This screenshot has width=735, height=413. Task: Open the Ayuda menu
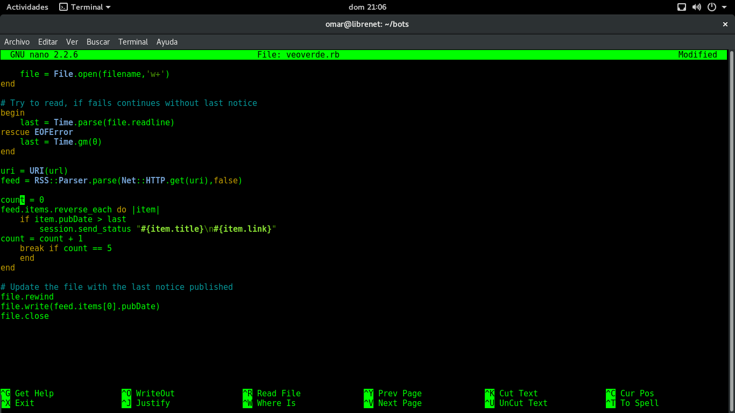(x=167, y=42)
